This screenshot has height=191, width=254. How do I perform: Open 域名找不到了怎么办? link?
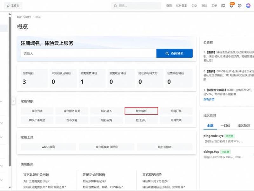click(x=155, y=181)
